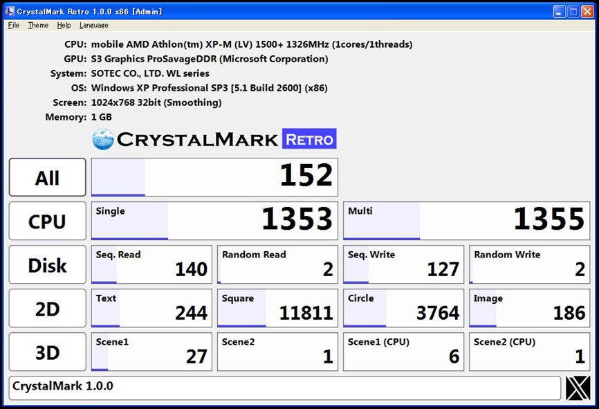Click the 3D Scene2 score box

point(278,352)
